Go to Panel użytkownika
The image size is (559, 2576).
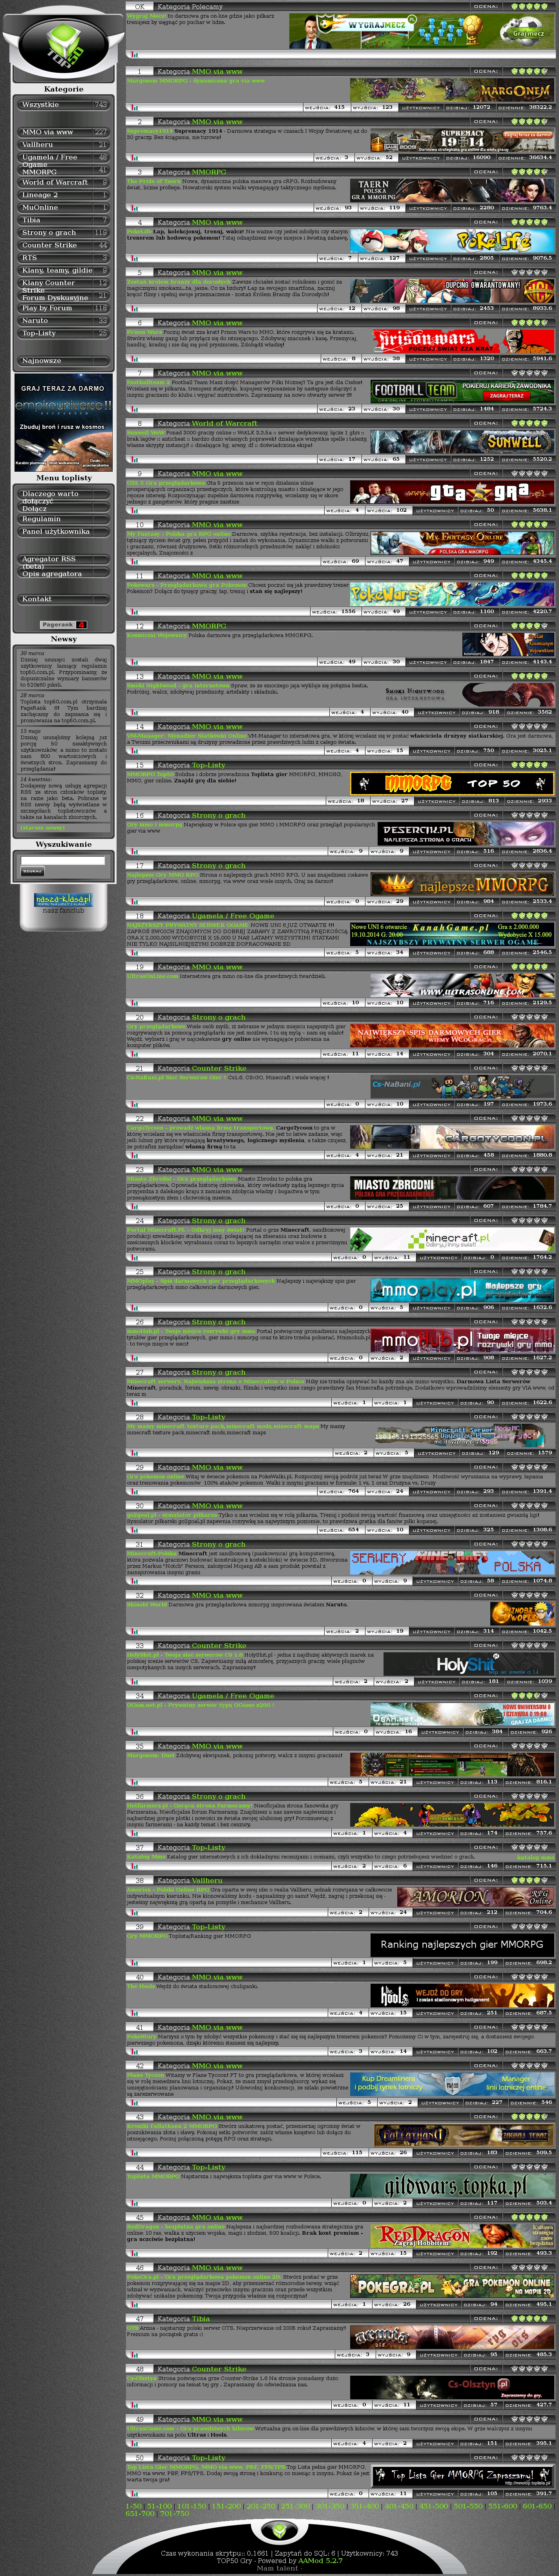[x=56, y=532]
